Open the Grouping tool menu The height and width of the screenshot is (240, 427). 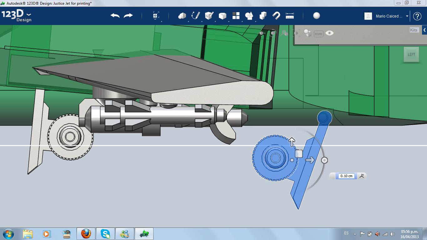pyautogui.click(x=249, y=16)
